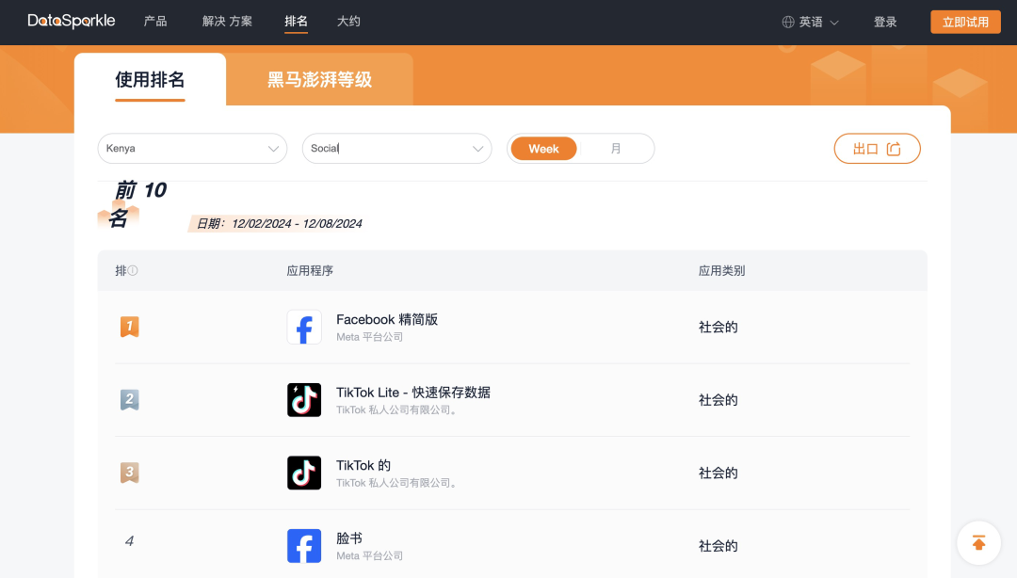
Task: Select the Week ranking period
Action: [543, 148]
